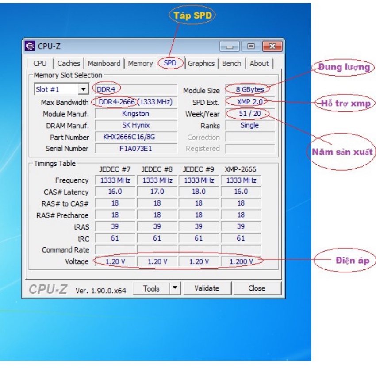Click the 8 GBytes module size value
This screenshot has height=376, width=376.
click(250, 89)
